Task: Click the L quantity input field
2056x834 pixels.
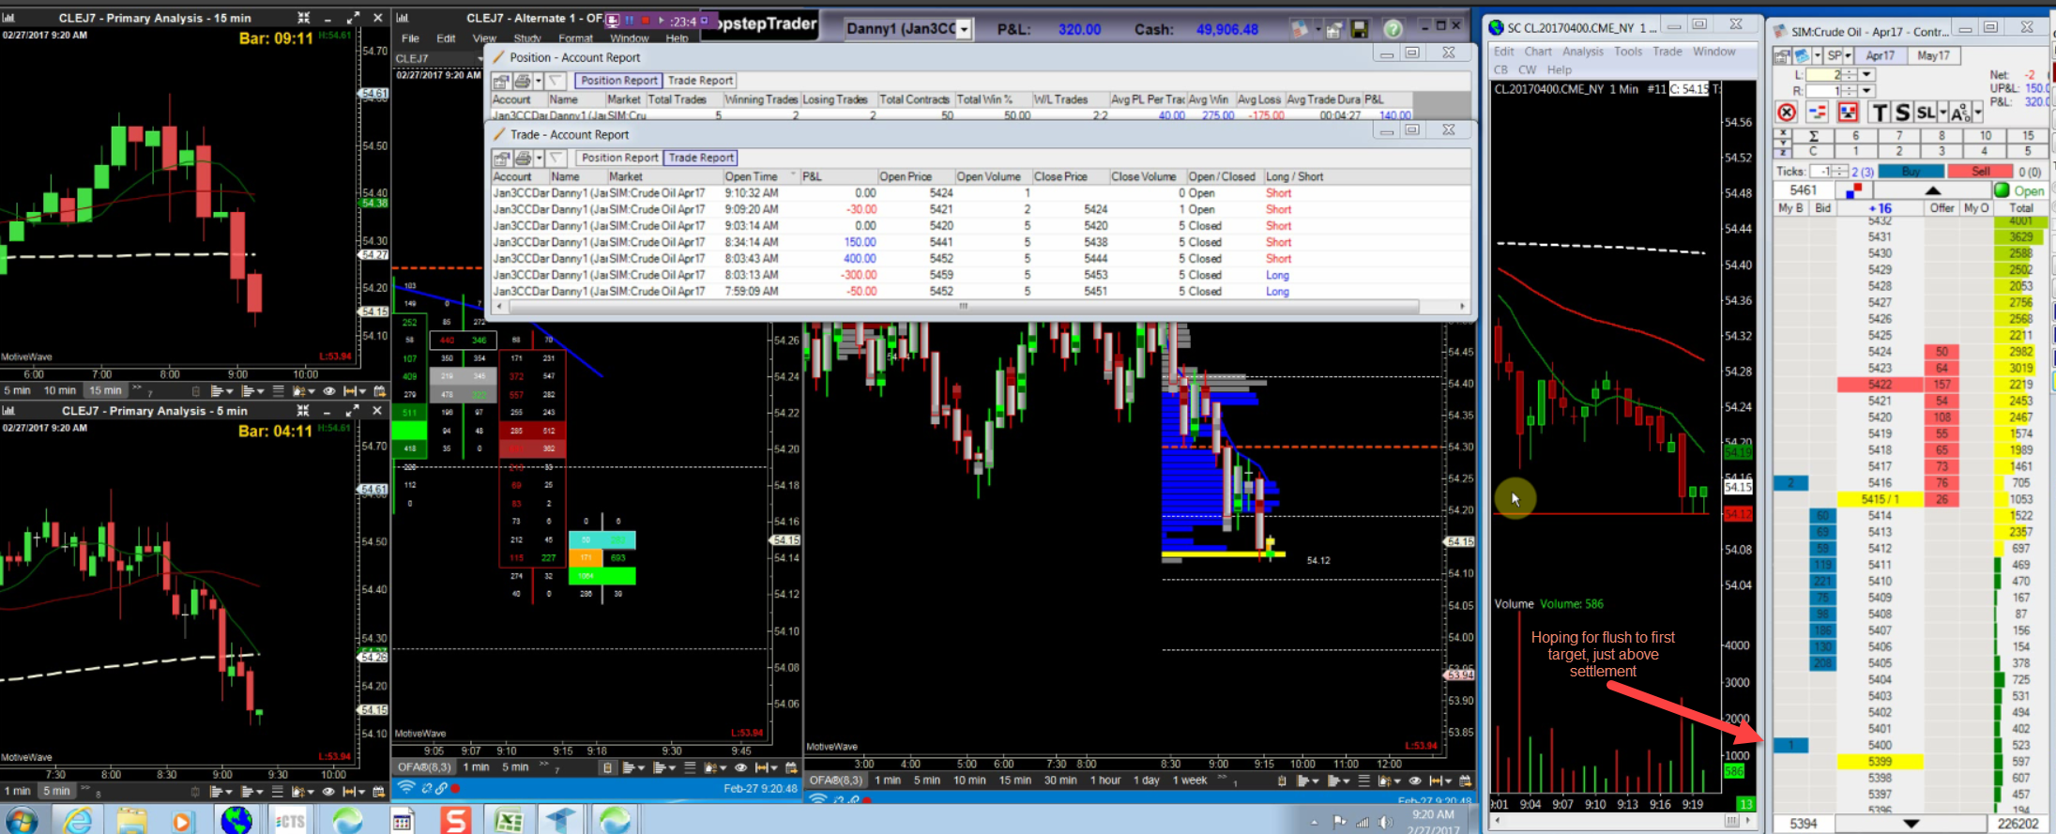Action: (1822, 74)
